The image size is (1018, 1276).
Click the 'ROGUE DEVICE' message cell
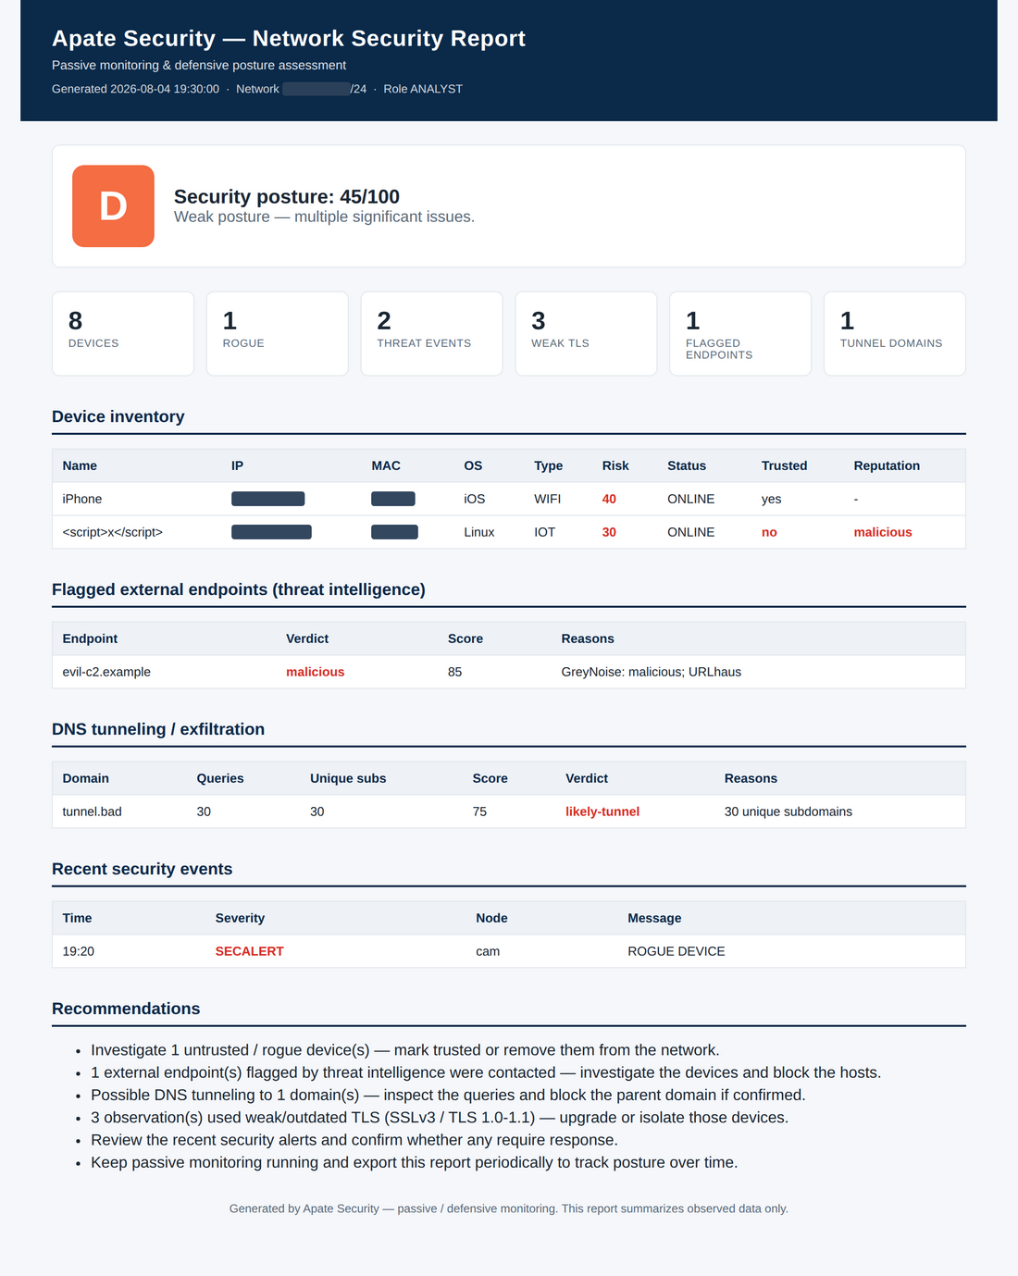(677, 951)
